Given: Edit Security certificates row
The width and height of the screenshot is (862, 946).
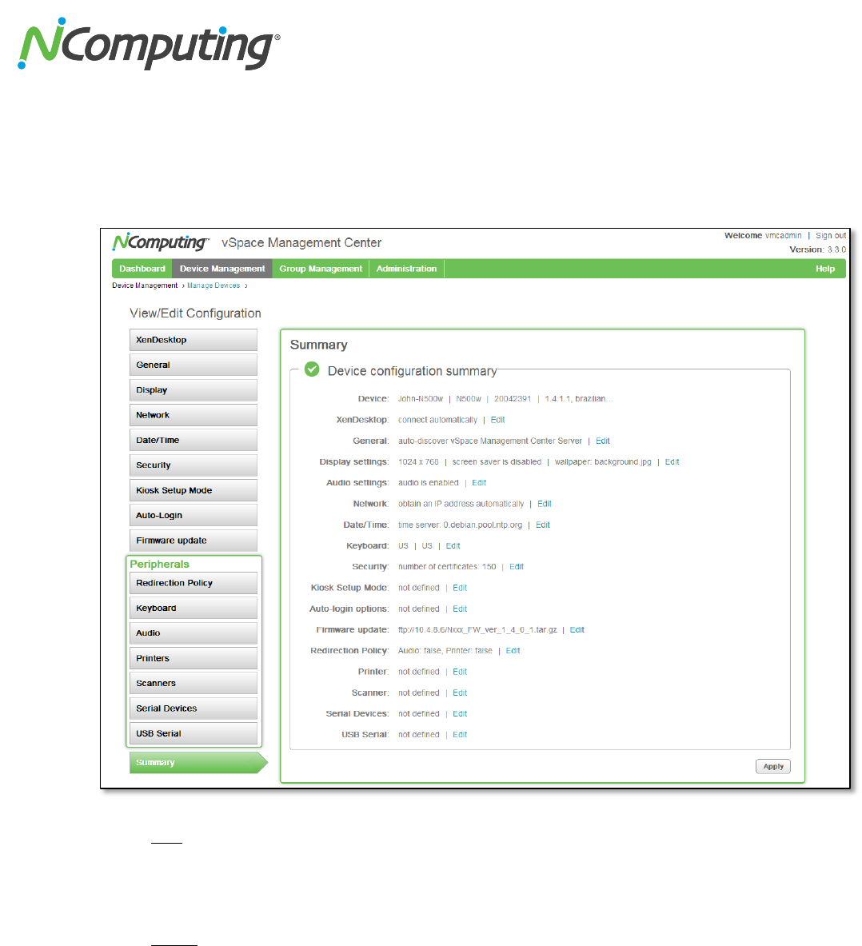Looking at the screenshot, I should point(517,566).
